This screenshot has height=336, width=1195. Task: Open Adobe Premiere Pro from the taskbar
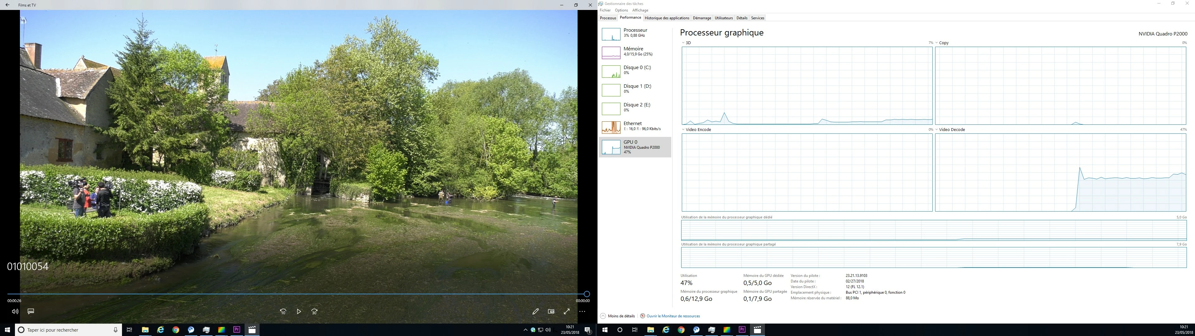tap(237, 330)
